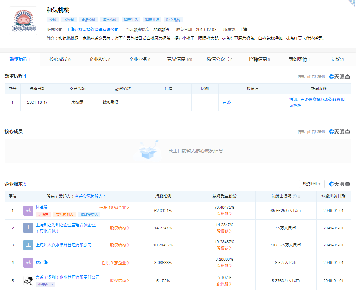Image resolution: width=356 pixels, height=291 pixels.
Task: Open the 讨论 tab
Action: point(337,59)
